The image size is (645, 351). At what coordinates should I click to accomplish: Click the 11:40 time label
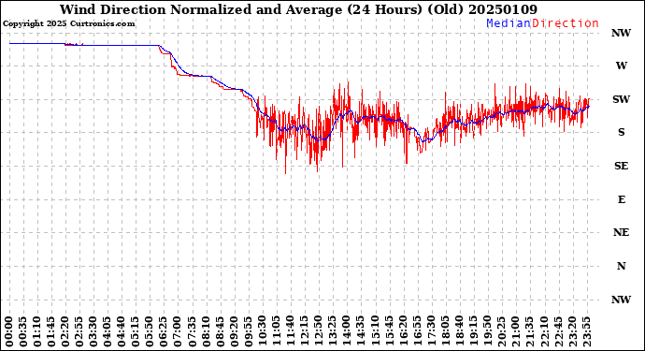[291, 332]
